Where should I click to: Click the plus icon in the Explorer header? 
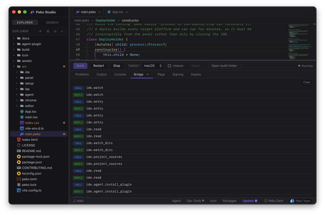click(x=40, y=31)
